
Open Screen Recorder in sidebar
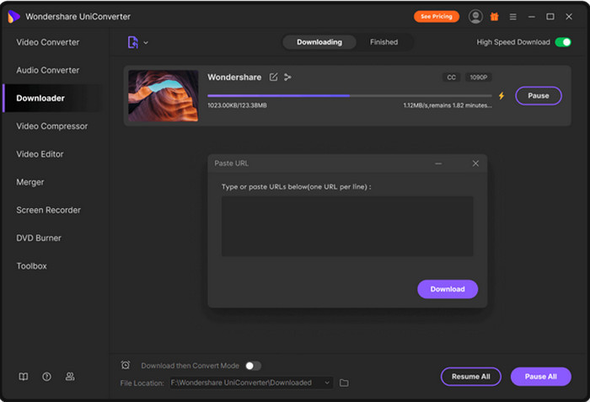pos(49,210)
